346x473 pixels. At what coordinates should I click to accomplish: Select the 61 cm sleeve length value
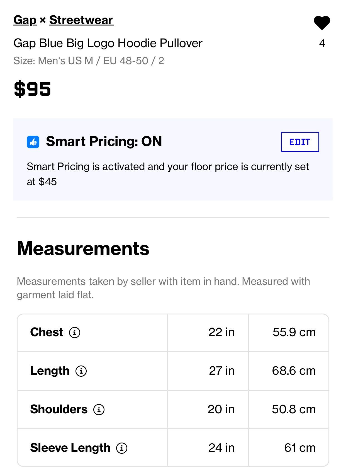[300, 448]
